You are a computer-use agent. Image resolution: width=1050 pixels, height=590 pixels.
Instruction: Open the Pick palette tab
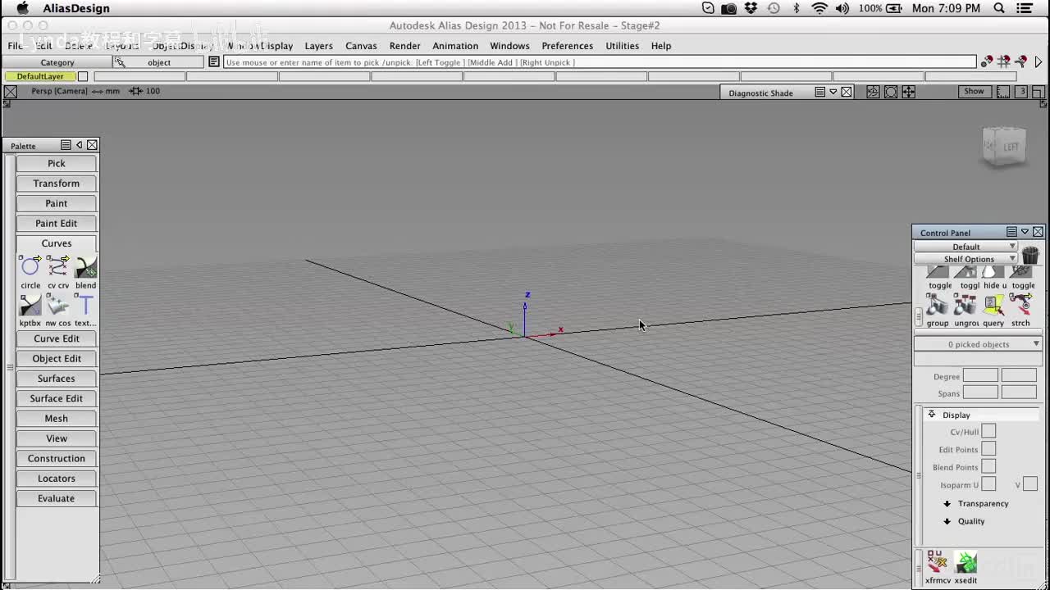(x=57, y=163)
